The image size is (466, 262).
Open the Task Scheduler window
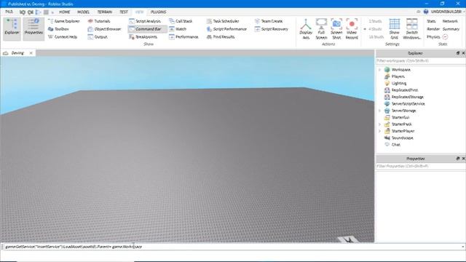pyautogui.click(x=223, y=21)
